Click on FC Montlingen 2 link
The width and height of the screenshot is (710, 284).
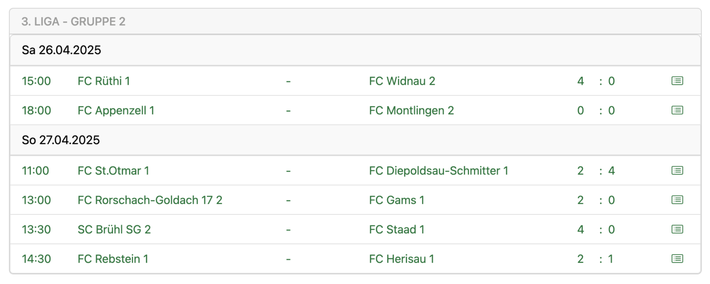(x=411, y=110)
